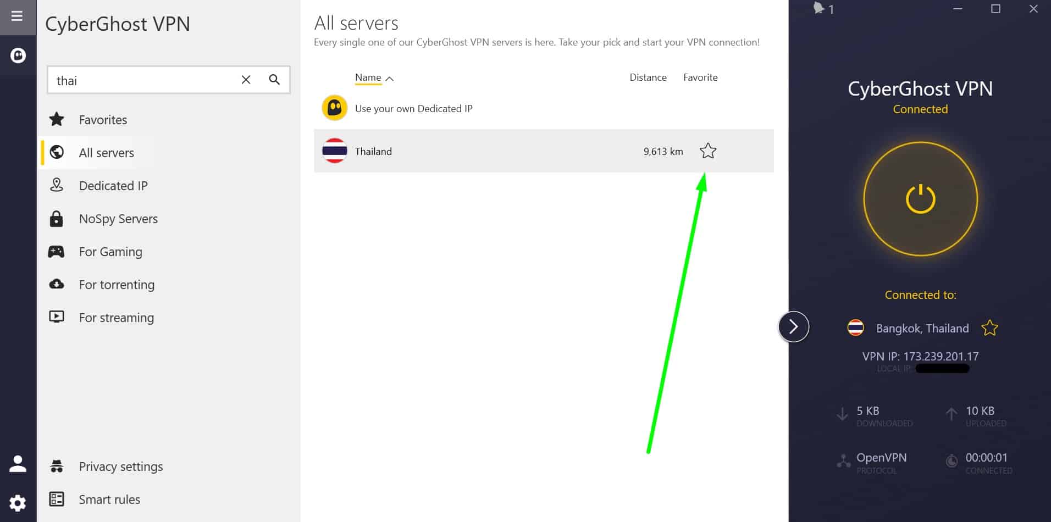Open the settings gear icon
The image size is (1051, 522).
18,503
